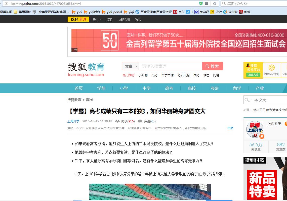Click the 请输入搜索词 search input box
287x201 pixels.
(170, 66)
